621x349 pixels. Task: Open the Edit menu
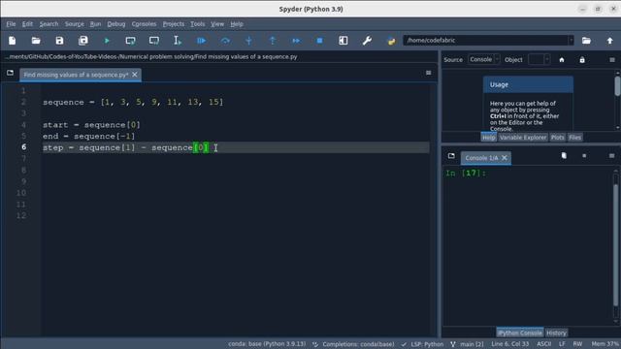click(x=27, y=24)
